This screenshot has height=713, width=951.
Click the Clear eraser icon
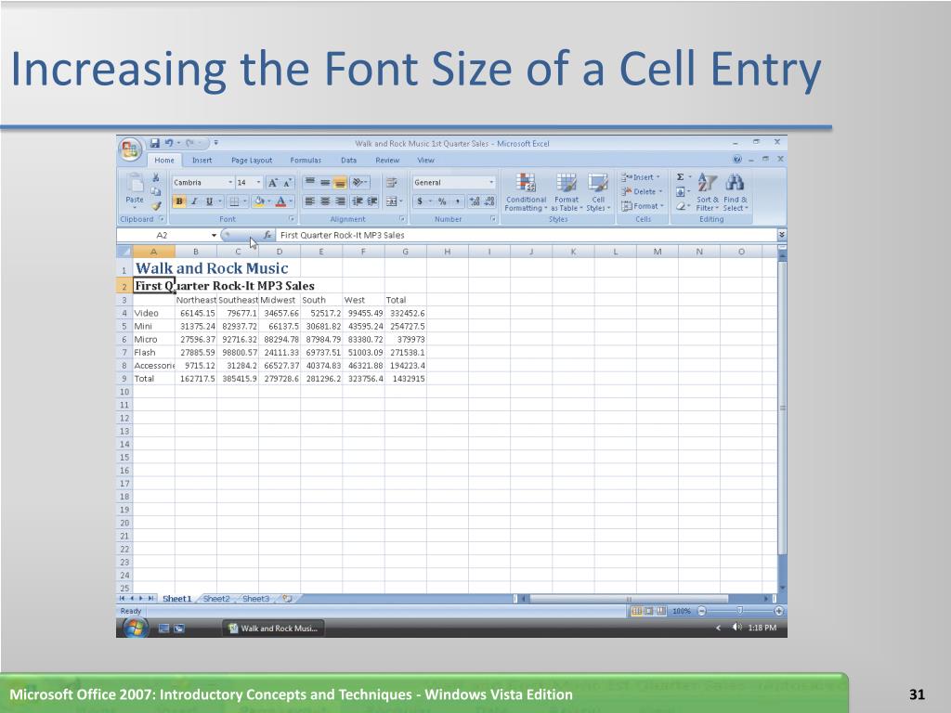coord(681,206)
